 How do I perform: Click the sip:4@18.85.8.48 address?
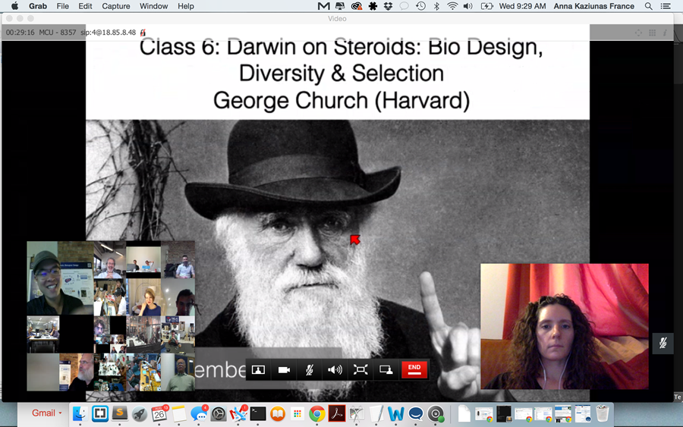tap(108, 33)
